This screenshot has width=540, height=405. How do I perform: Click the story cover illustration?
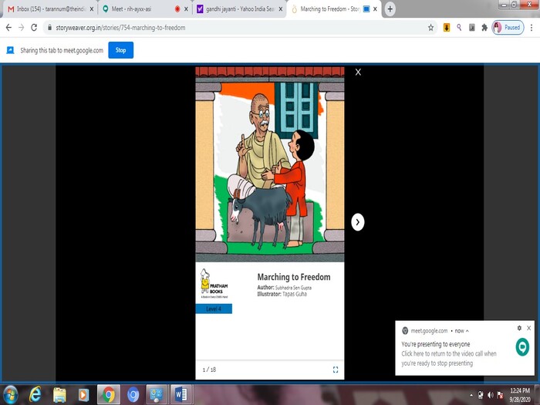point(270,164)
